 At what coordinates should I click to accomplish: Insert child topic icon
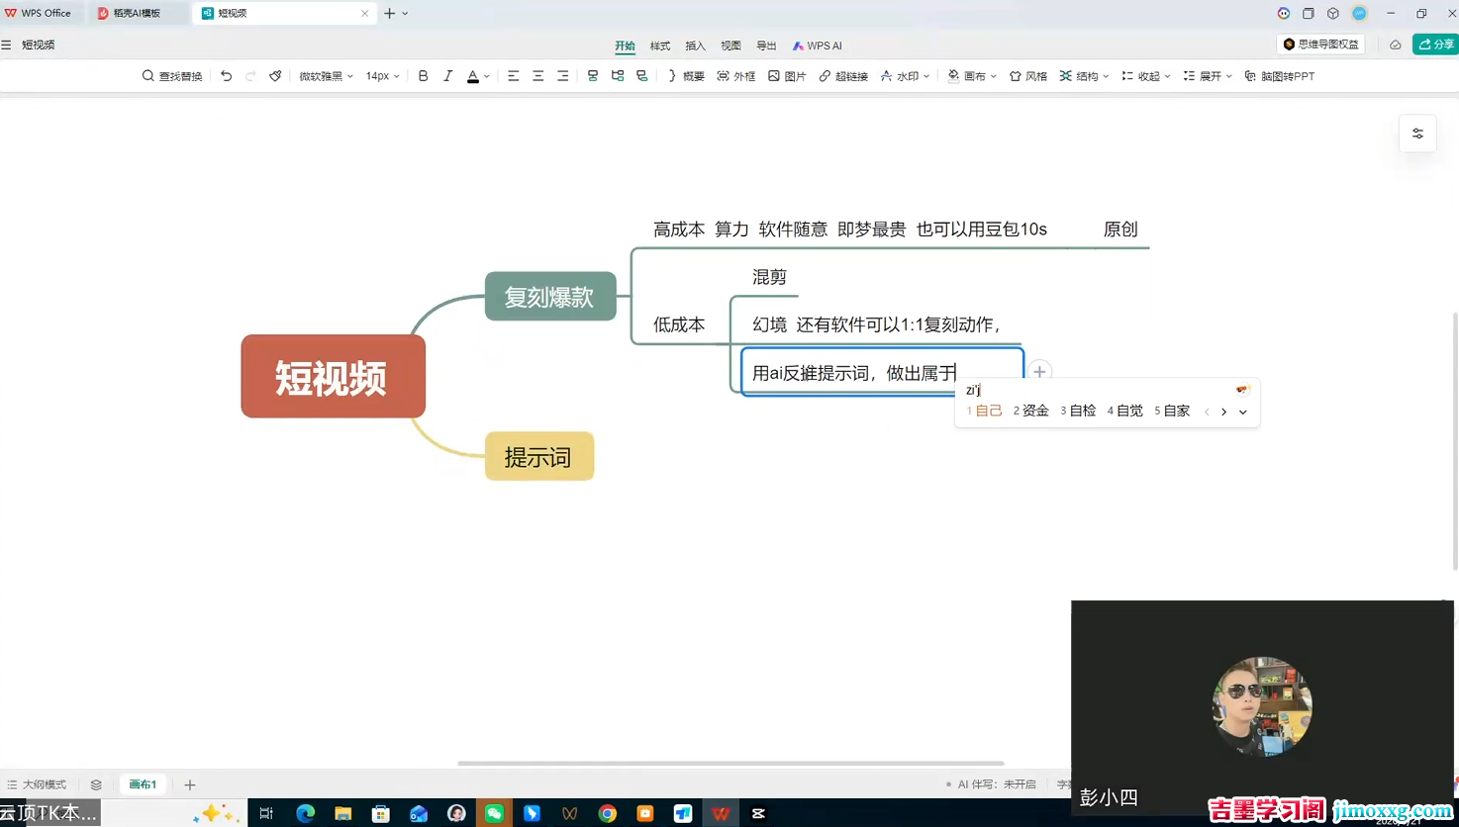[617, 76]
